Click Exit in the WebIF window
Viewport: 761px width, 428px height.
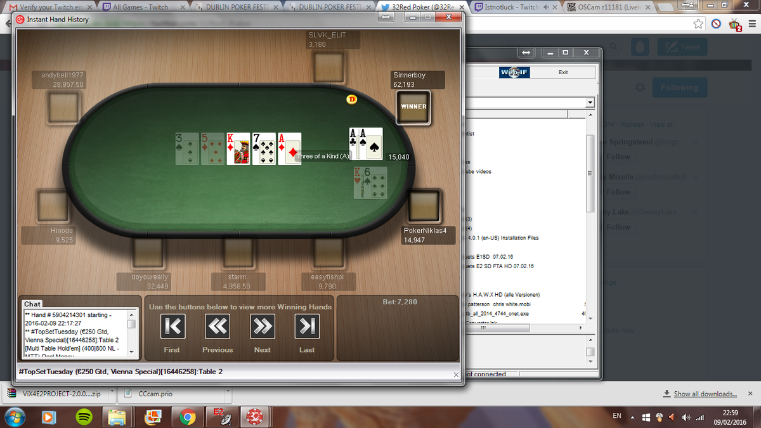coord(563,72)
